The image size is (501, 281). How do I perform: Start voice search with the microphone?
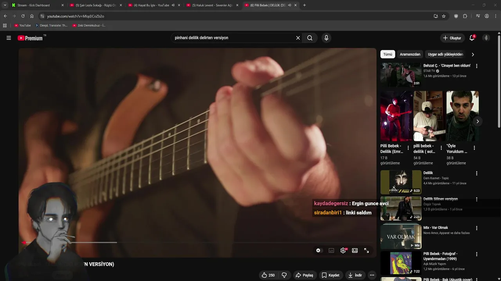pos(326,38)
